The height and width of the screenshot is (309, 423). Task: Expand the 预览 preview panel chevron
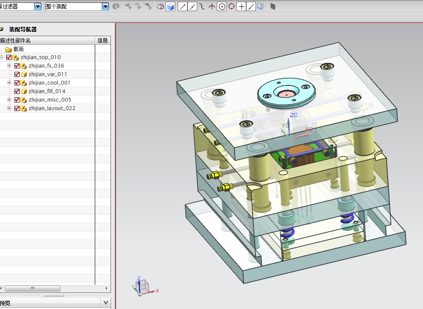[x=106, y=303]
